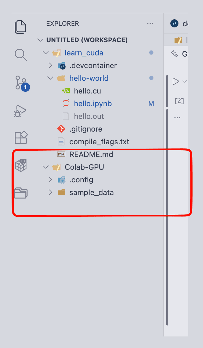Expand the sample_data folder
This screenshot has height=348, width=203.
coord(50,192)
